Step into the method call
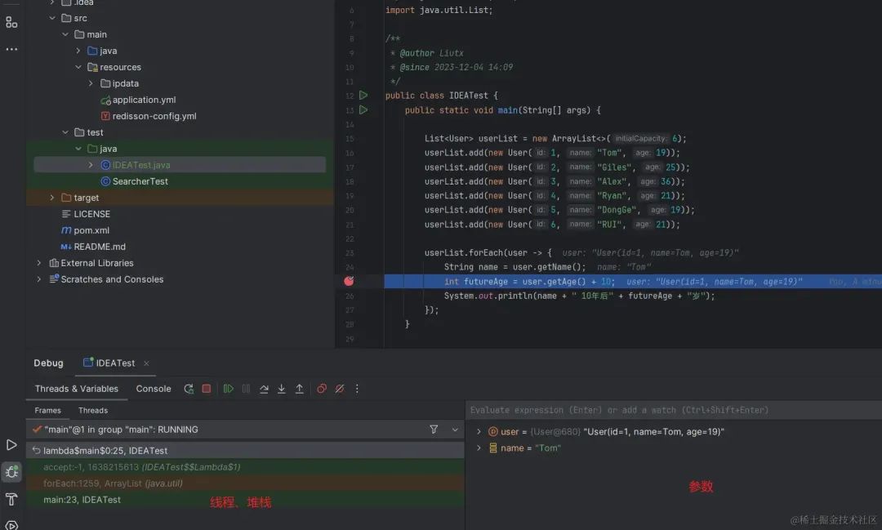 coord(282,389)
